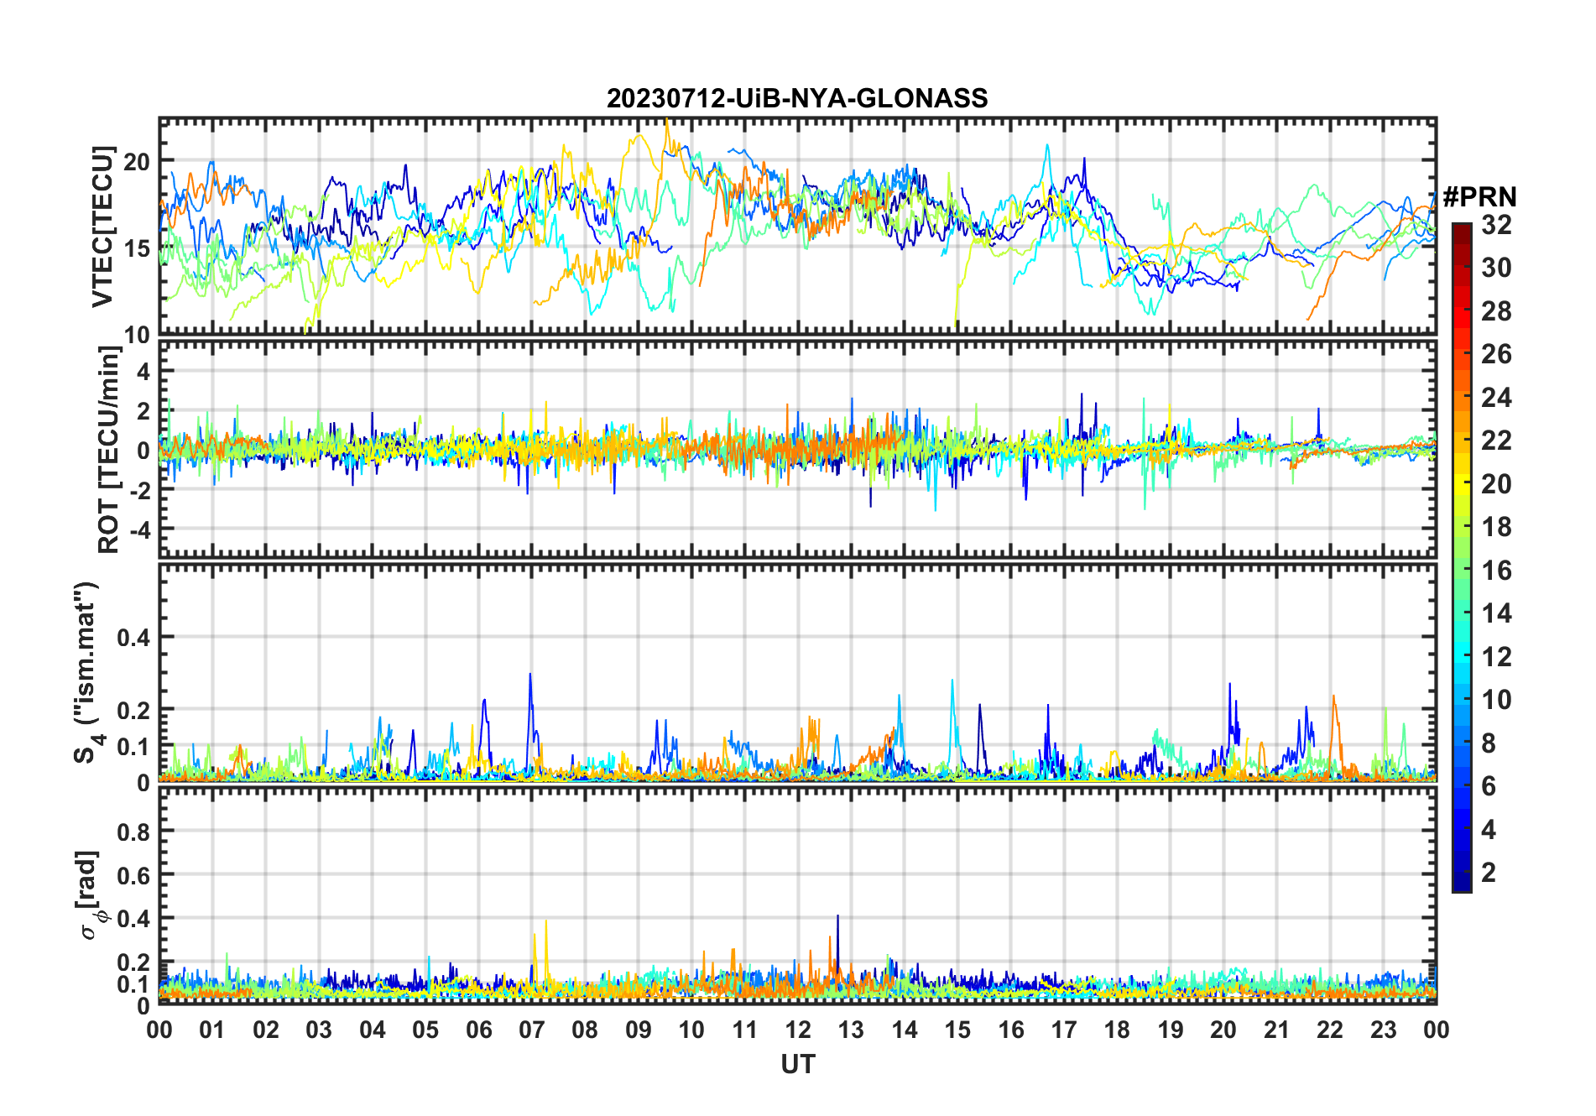Click ROT y-axis tick -4
1596x1116 pixels.
coord(138,529)
